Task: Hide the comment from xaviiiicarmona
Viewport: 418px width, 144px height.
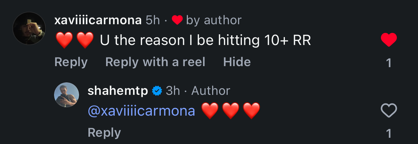Action: [x=237, y=62]
